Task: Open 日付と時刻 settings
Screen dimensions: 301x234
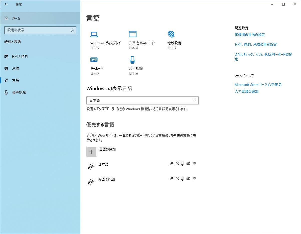Action: click(40, 57)
